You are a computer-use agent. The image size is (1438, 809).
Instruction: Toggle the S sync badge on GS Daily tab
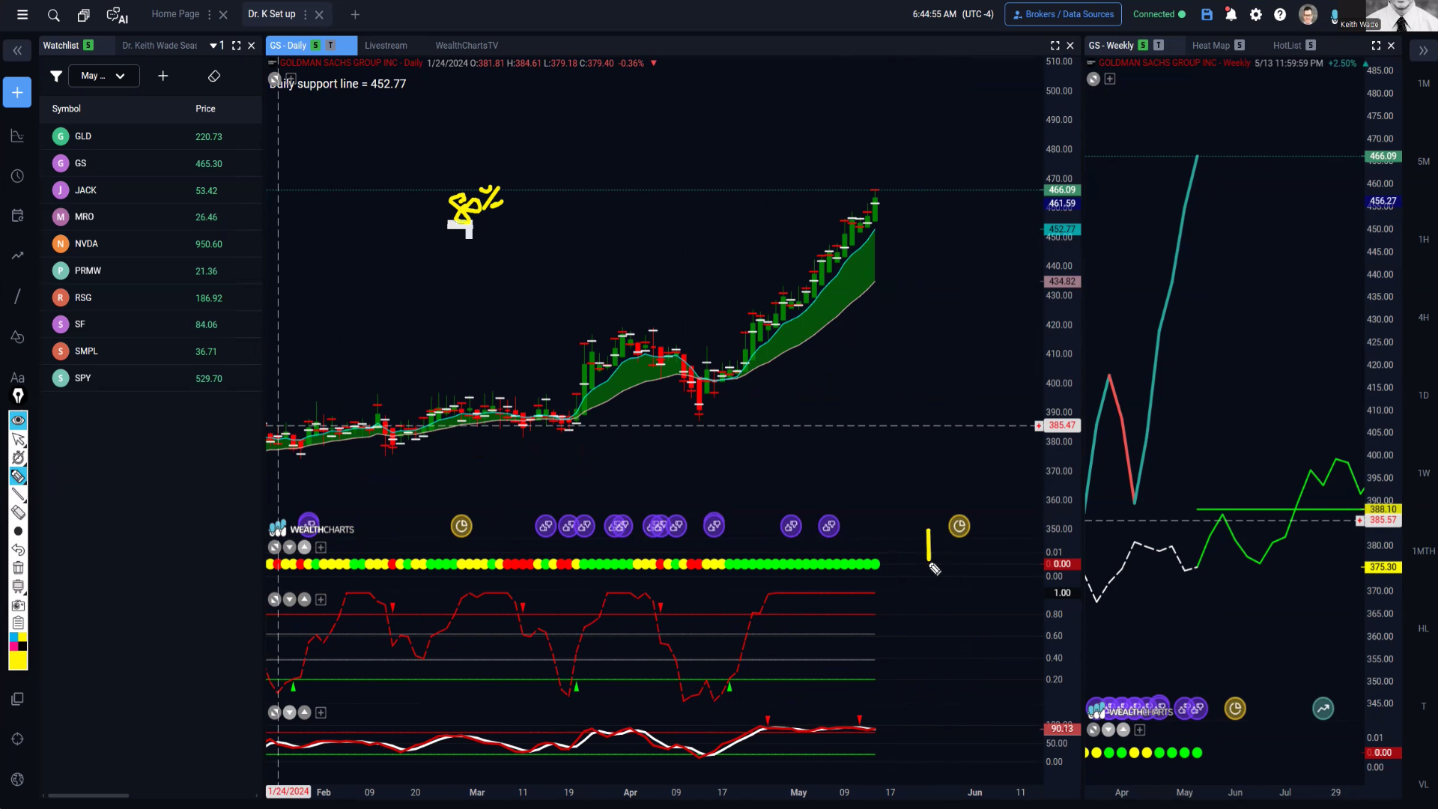click(315, 45)
